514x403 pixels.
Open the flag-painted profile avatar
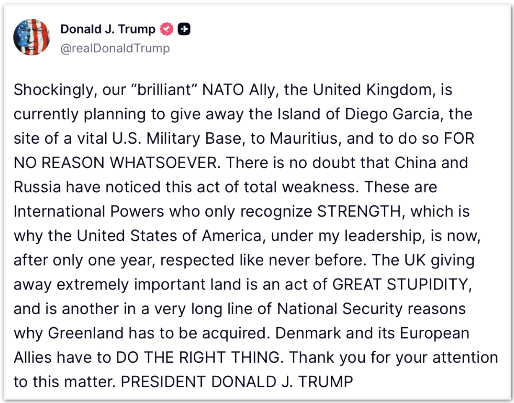32,37
